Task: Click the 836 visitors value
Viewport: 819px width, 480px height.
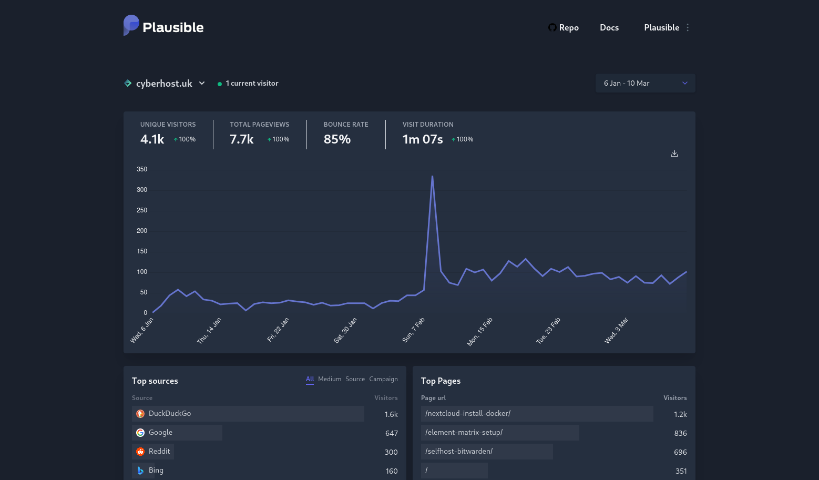Action: pyautogui.click(x=680, y=433)
